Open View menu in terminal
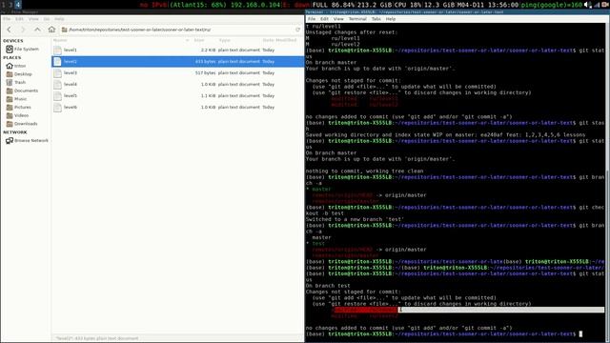The image size is (610, 343). (338, 19)
